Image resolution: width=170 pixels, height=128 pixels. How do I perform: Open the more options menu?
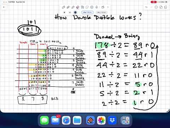tap(156, 7)
